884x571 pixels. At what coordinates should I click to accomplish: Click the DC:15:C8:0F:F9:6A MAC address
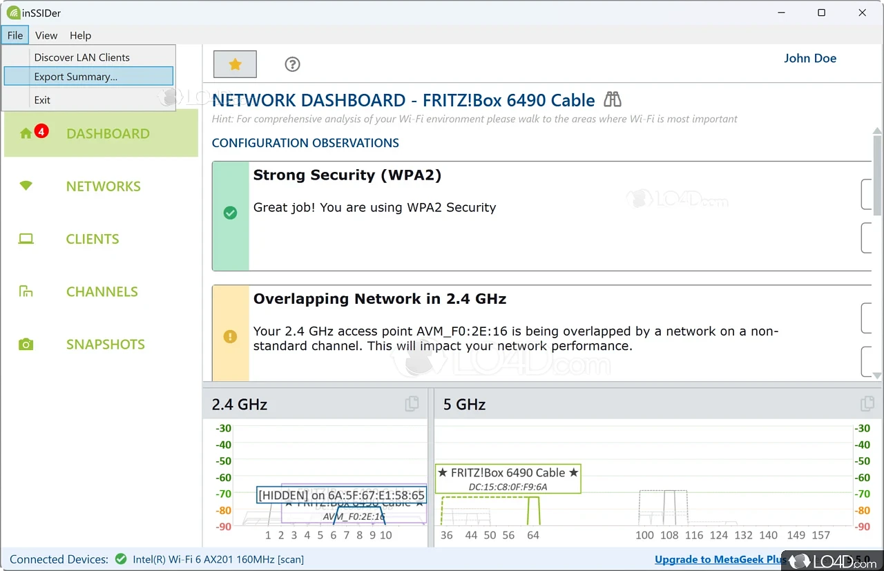coord(508,487)
